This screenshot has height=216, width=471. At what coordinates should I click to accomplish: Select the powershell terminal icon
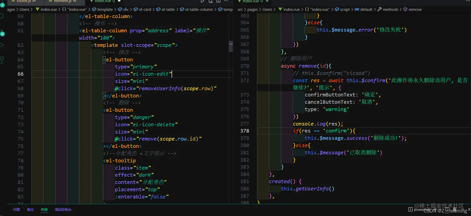click(411, 209)
